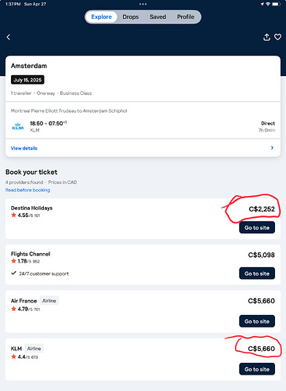Open View details link

pos(24,148)
